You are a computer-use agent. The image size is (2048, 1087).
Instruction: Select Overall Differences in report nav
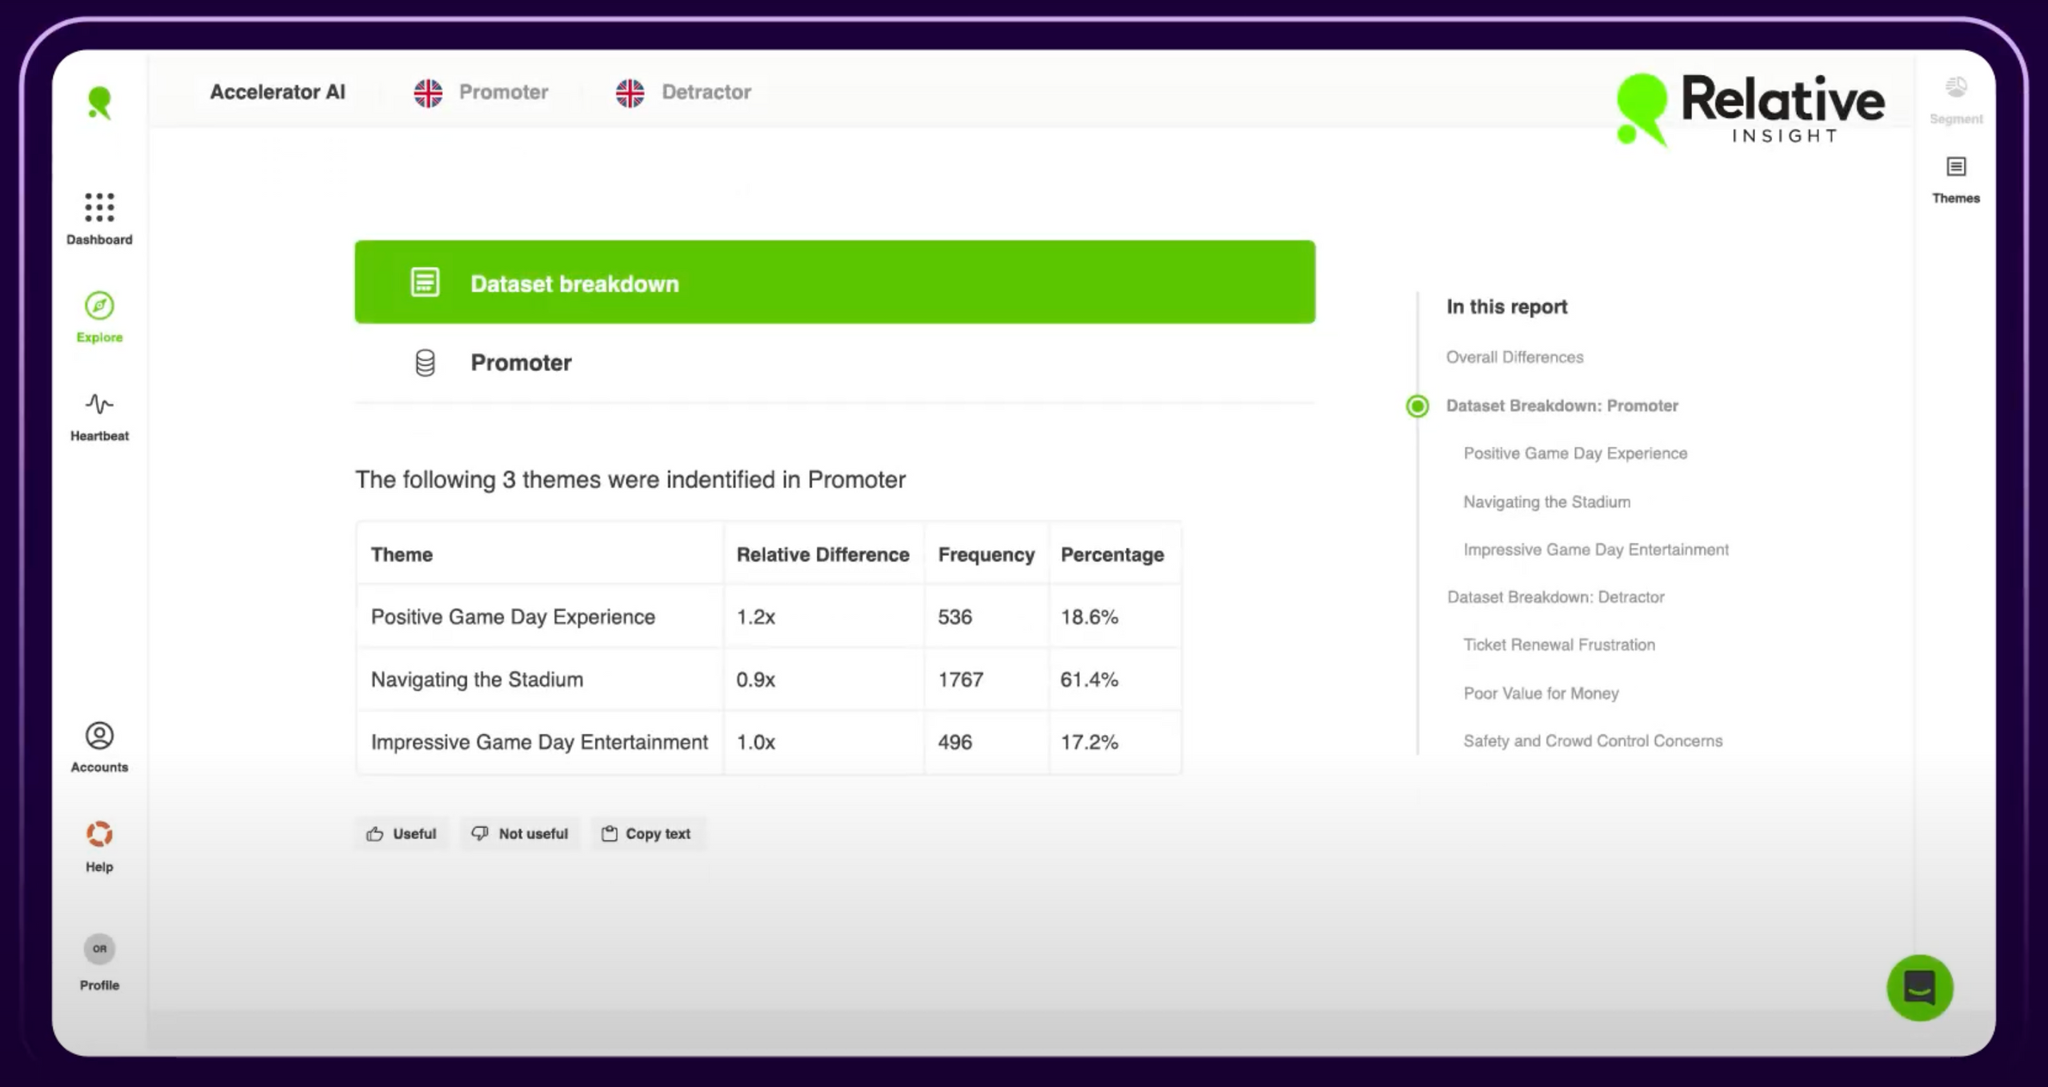1514,356
